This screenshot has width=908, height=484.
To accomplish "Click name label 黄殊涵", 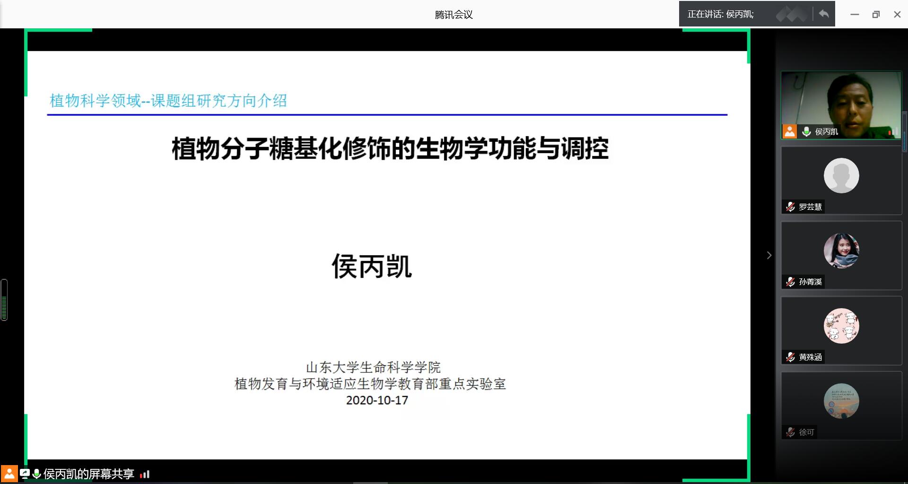I will tap(810, 357).
